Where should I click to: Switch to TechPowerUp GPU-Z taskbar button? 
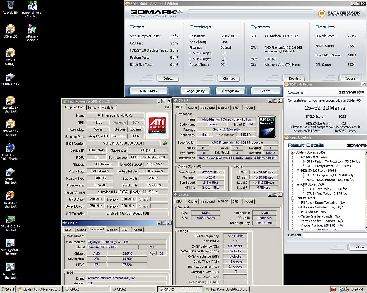click(227, 289)
